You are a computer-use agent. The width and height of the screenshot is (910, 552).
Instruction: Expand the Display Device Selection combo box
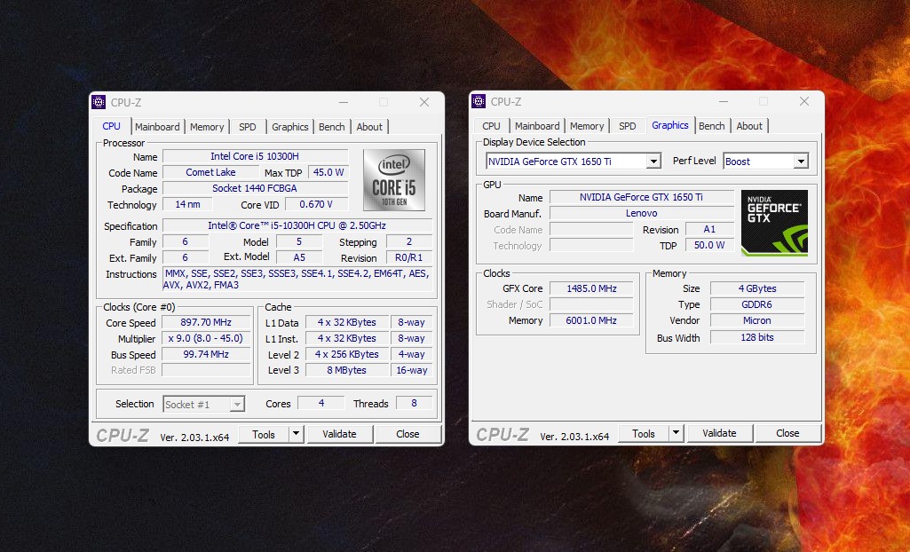653,162
